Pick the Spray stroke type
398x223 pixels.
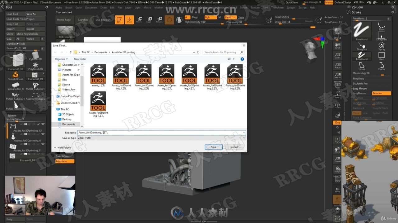[382, 46]
